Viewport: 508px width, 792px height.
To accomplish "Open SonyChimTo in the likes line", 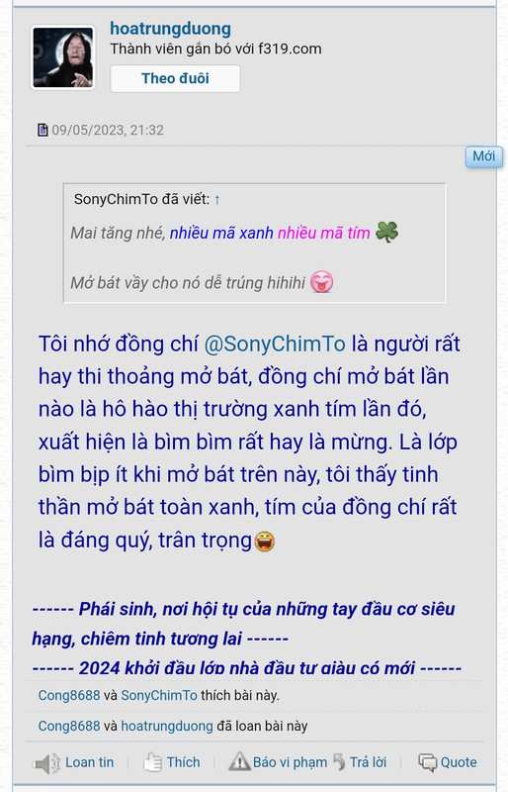I will click(159, 696).
